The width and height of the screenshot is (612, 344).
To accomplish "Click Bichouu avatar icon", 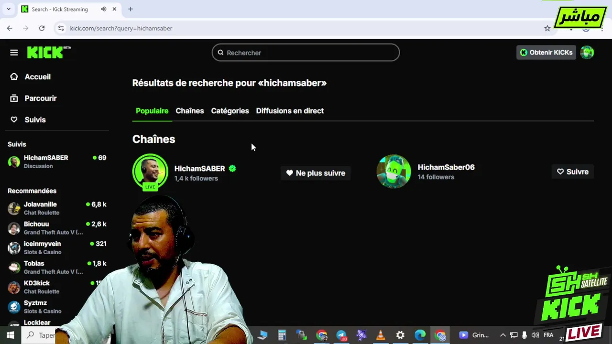I will tap(14, 228).
